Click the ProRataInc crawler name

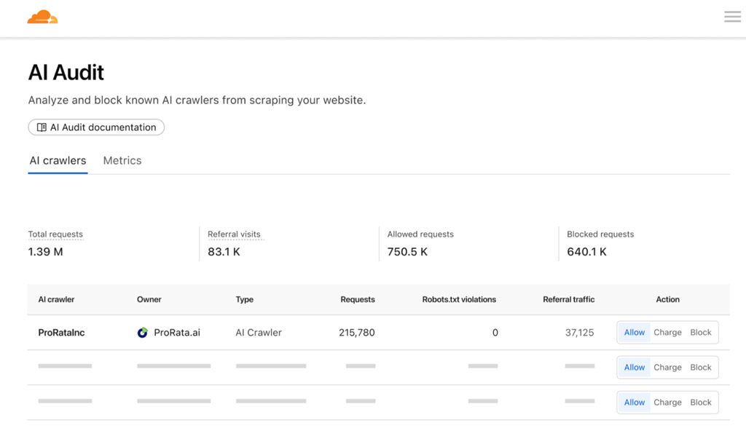[61, 333]
